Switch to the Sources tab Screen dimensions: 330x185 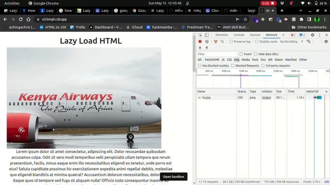tap(255, 35)
